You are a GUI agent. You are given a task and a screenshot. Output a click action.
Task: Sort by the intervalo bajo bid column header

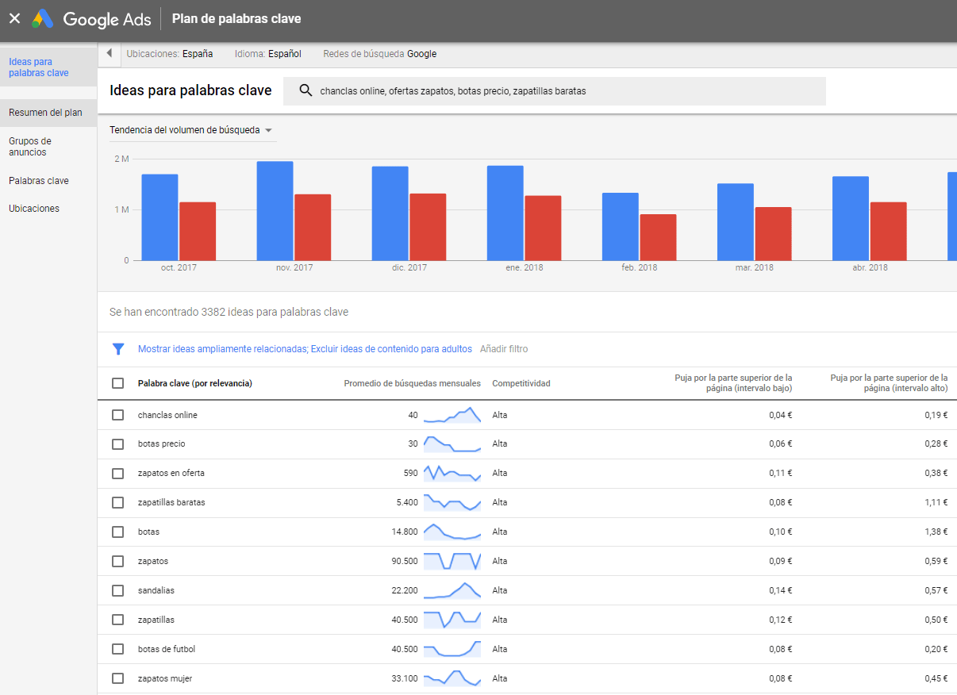click(733, 383)
